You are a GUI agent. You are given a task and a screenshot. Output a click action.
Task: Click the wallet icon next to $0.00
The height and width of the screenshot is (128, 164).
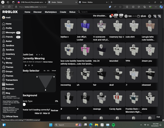138,16
